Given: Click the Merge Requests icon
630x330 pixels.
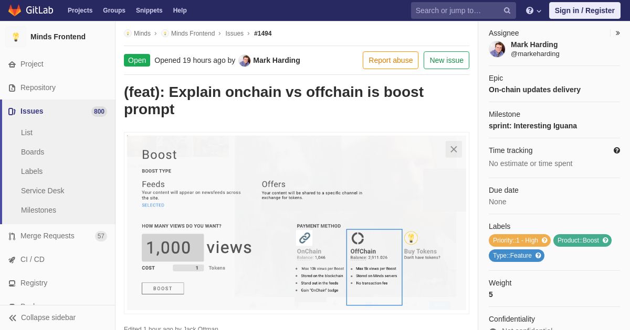Looking at the screenshot, I should tap(12, 236).
